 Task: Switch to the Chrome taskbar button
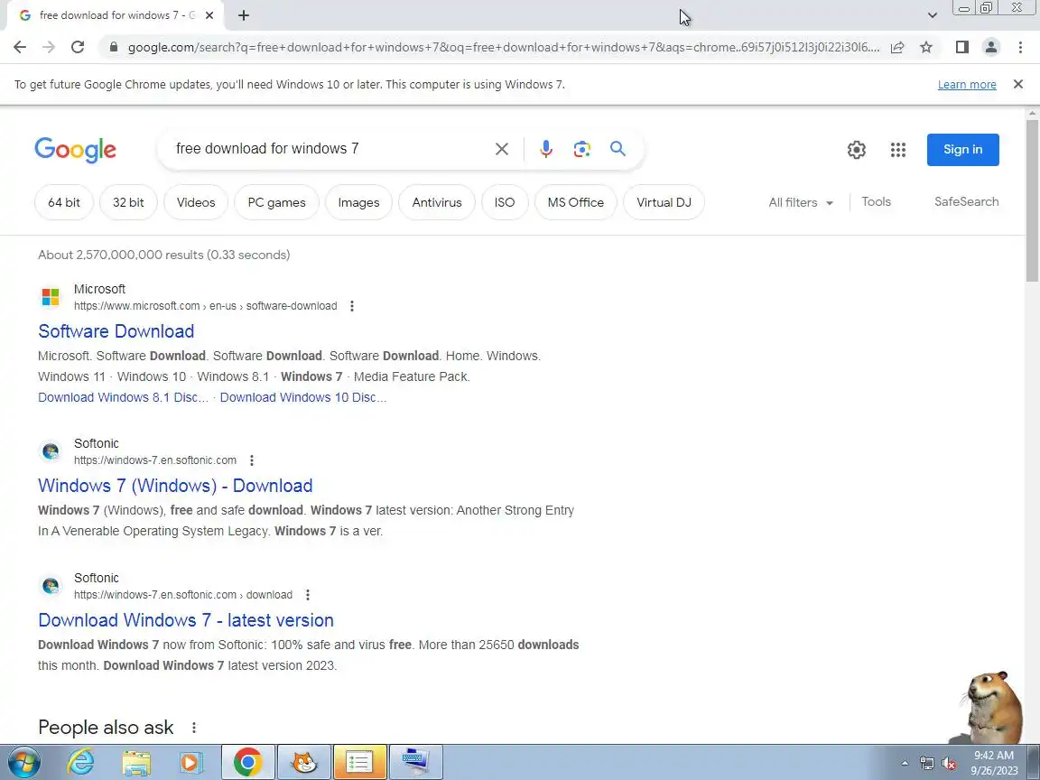247,762
